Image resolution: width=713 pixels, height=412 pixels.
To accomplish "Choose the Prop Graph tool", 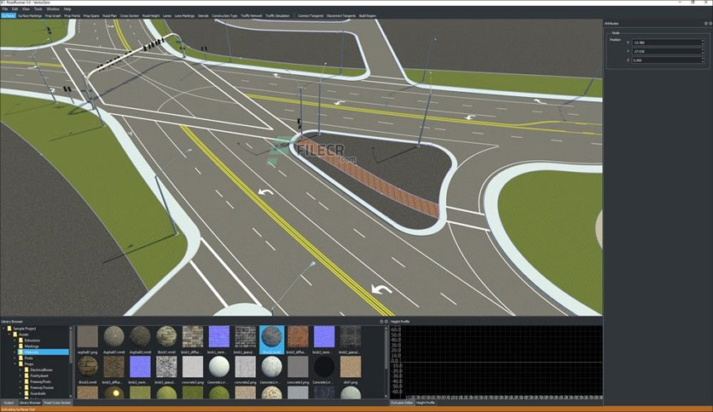I will point(53,15).
